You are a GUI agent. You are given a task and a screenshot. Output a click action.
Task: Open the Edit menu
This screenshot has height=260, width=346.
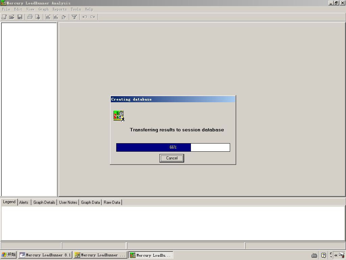pos(18,9)
